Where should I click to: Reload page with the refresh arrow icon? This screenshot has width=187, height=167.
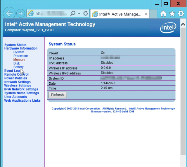(x=86, y=13)
